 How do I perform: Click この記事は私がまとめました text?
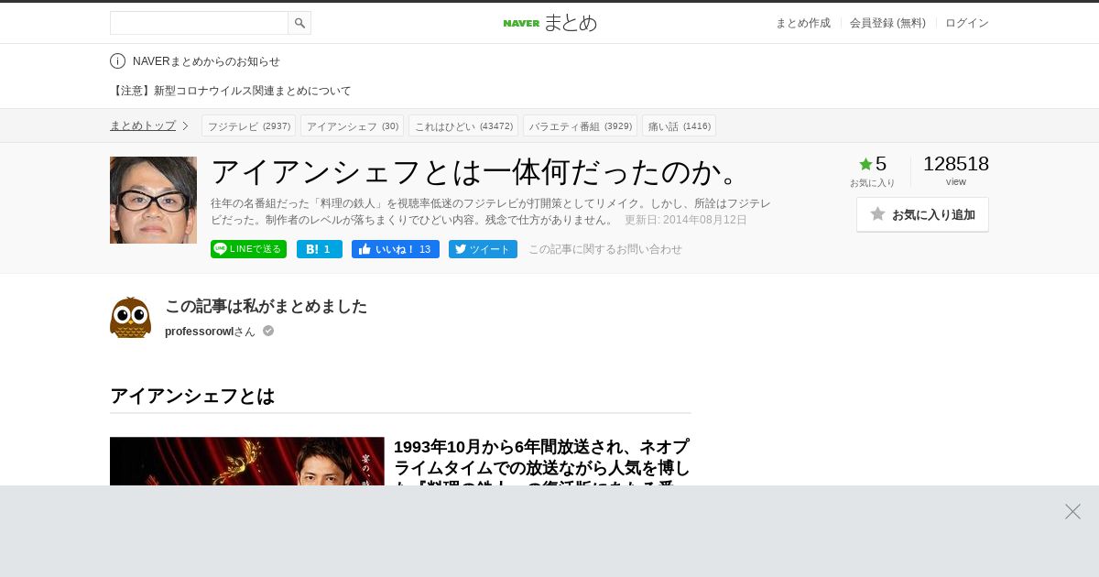tap(266, 306)
